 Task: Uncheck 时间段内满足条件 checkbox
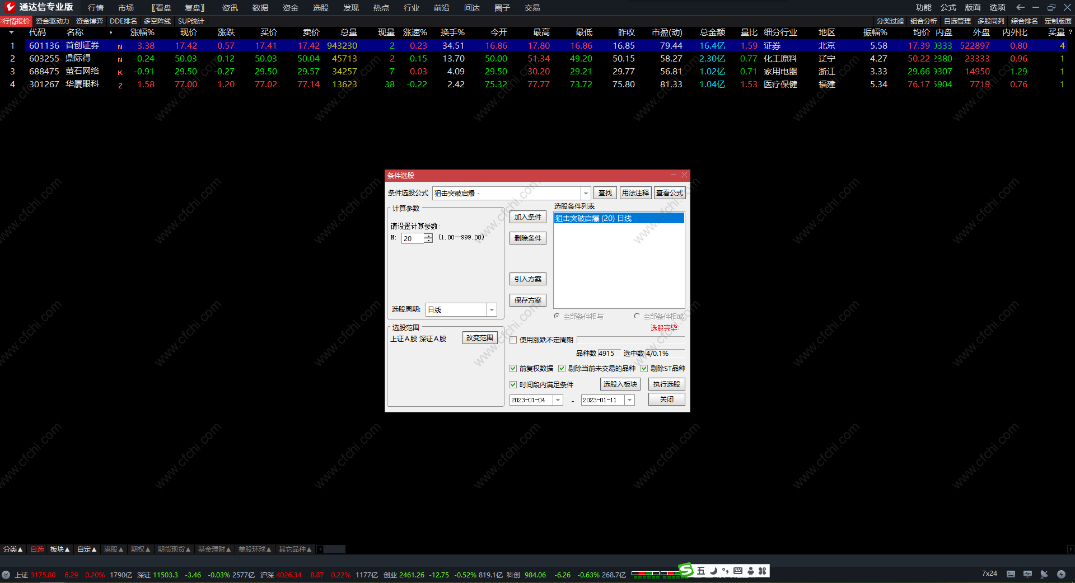[x=513, y=385]
